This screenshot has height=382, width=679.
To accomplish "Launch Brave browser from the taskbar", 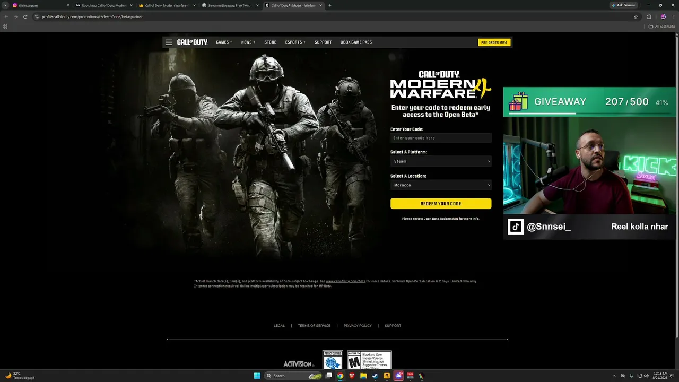I will tap(352, 376).
